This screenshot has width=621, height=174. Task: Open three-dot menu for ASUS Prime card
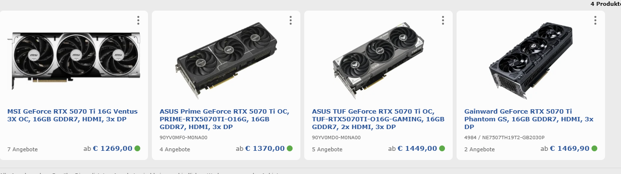pos(291,20)
